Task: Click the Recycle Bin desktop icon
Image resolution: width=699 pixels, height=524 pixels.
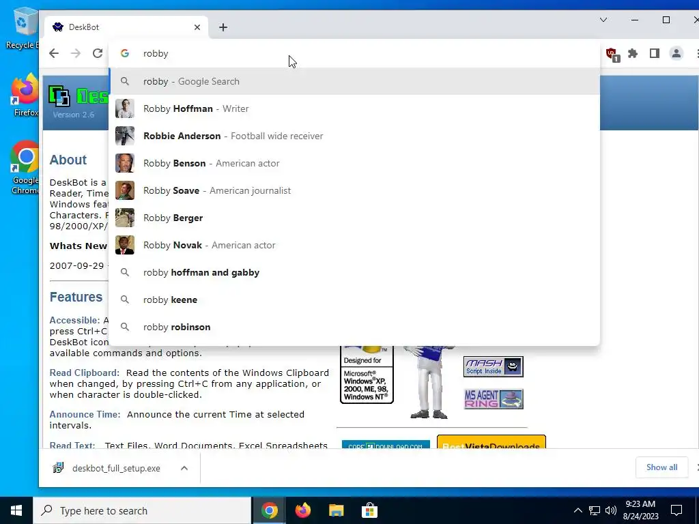Action: click(23, 28)
